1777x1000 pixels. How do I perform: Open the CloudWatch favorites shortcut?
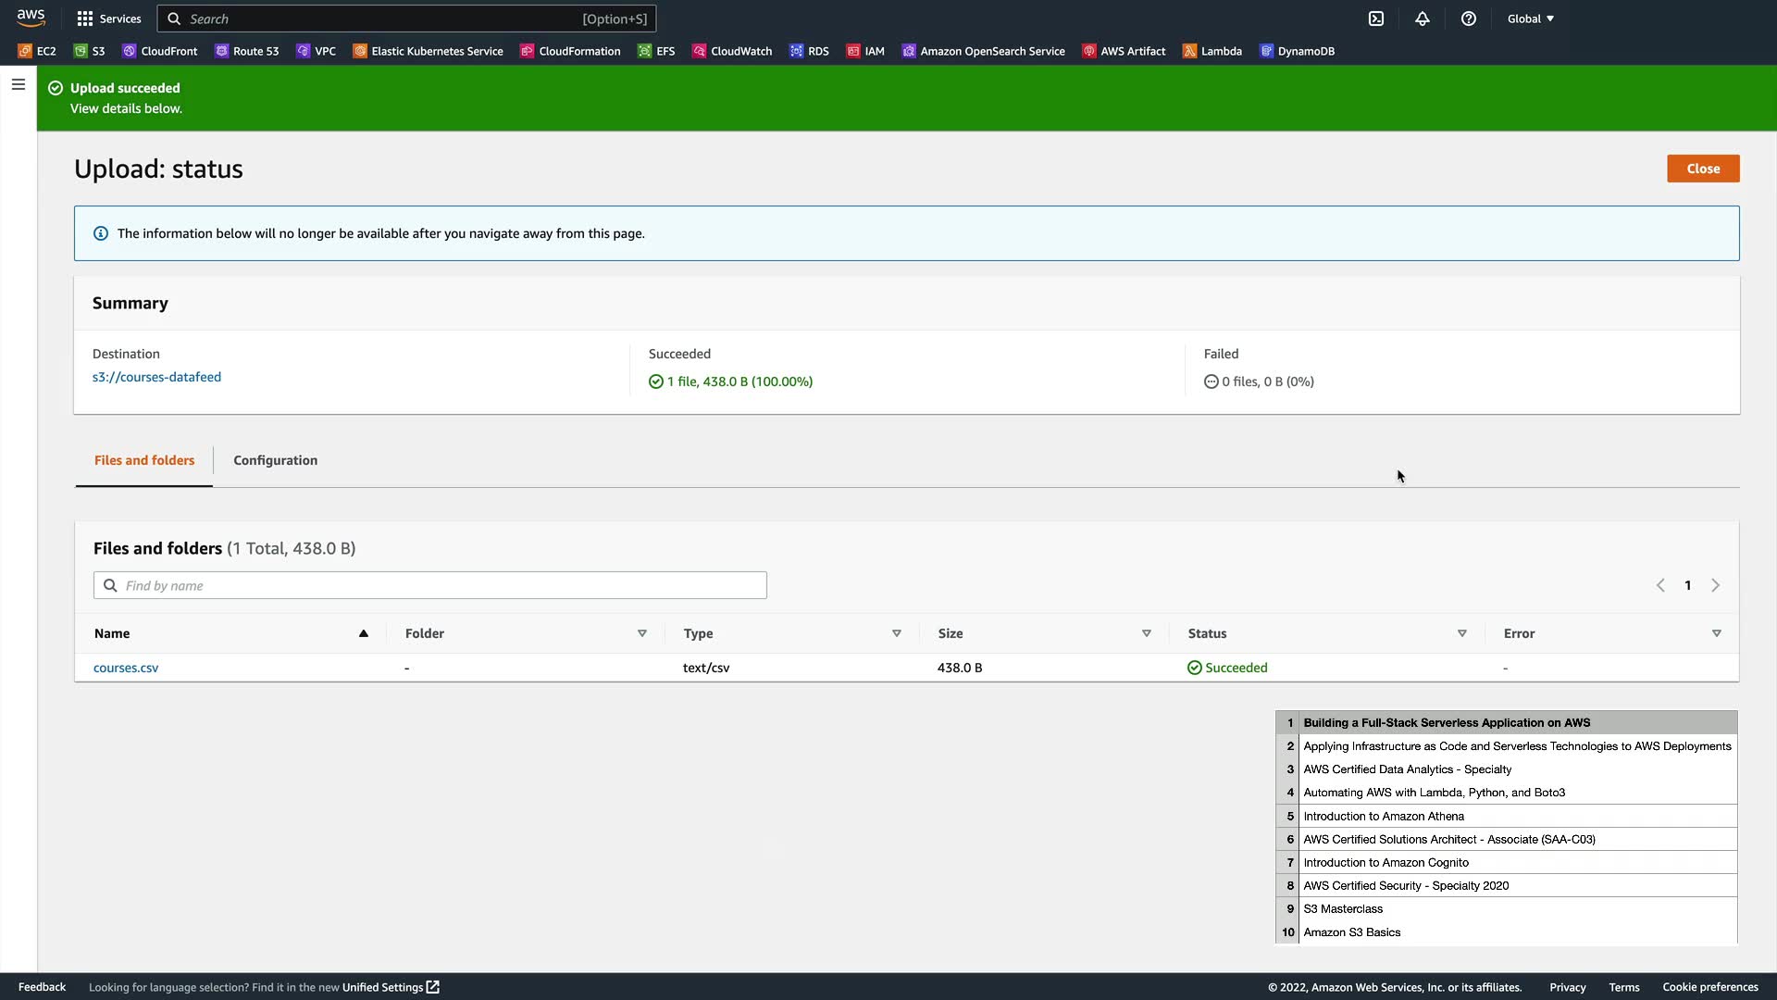click(x=732, y=51)
